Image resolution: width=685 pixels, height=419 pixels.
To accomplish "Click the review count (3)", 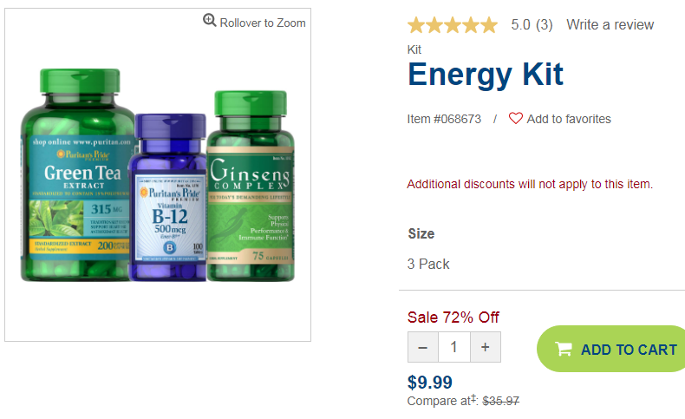I will [x=544, y=24].
